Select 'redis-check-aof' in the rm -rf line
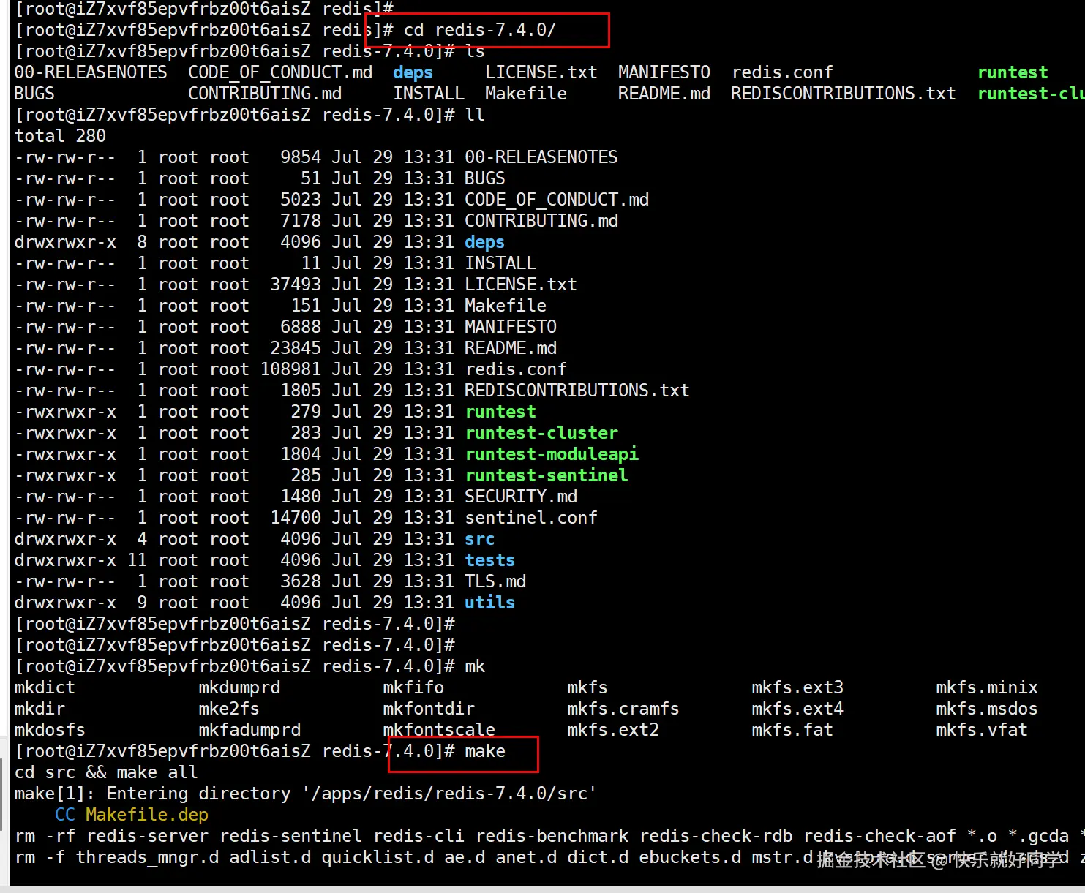Screen dimensions: 1085x893 coord(879,836)
